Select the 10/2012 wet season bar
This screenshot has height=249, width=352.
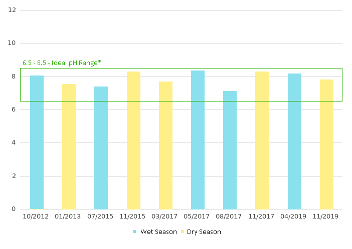37,142
